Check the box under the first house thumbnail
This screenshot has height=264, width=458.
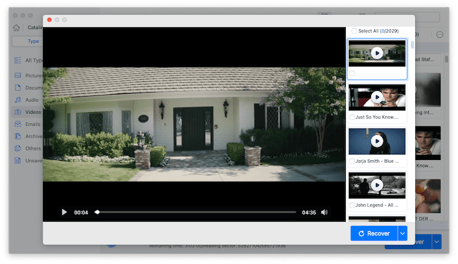pos(352,74)
